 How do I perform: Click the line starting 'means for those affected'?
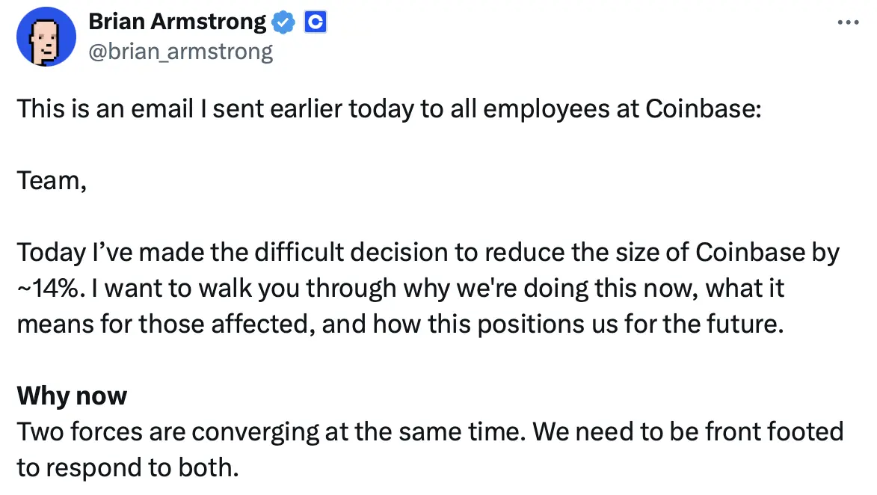[401, 325]
